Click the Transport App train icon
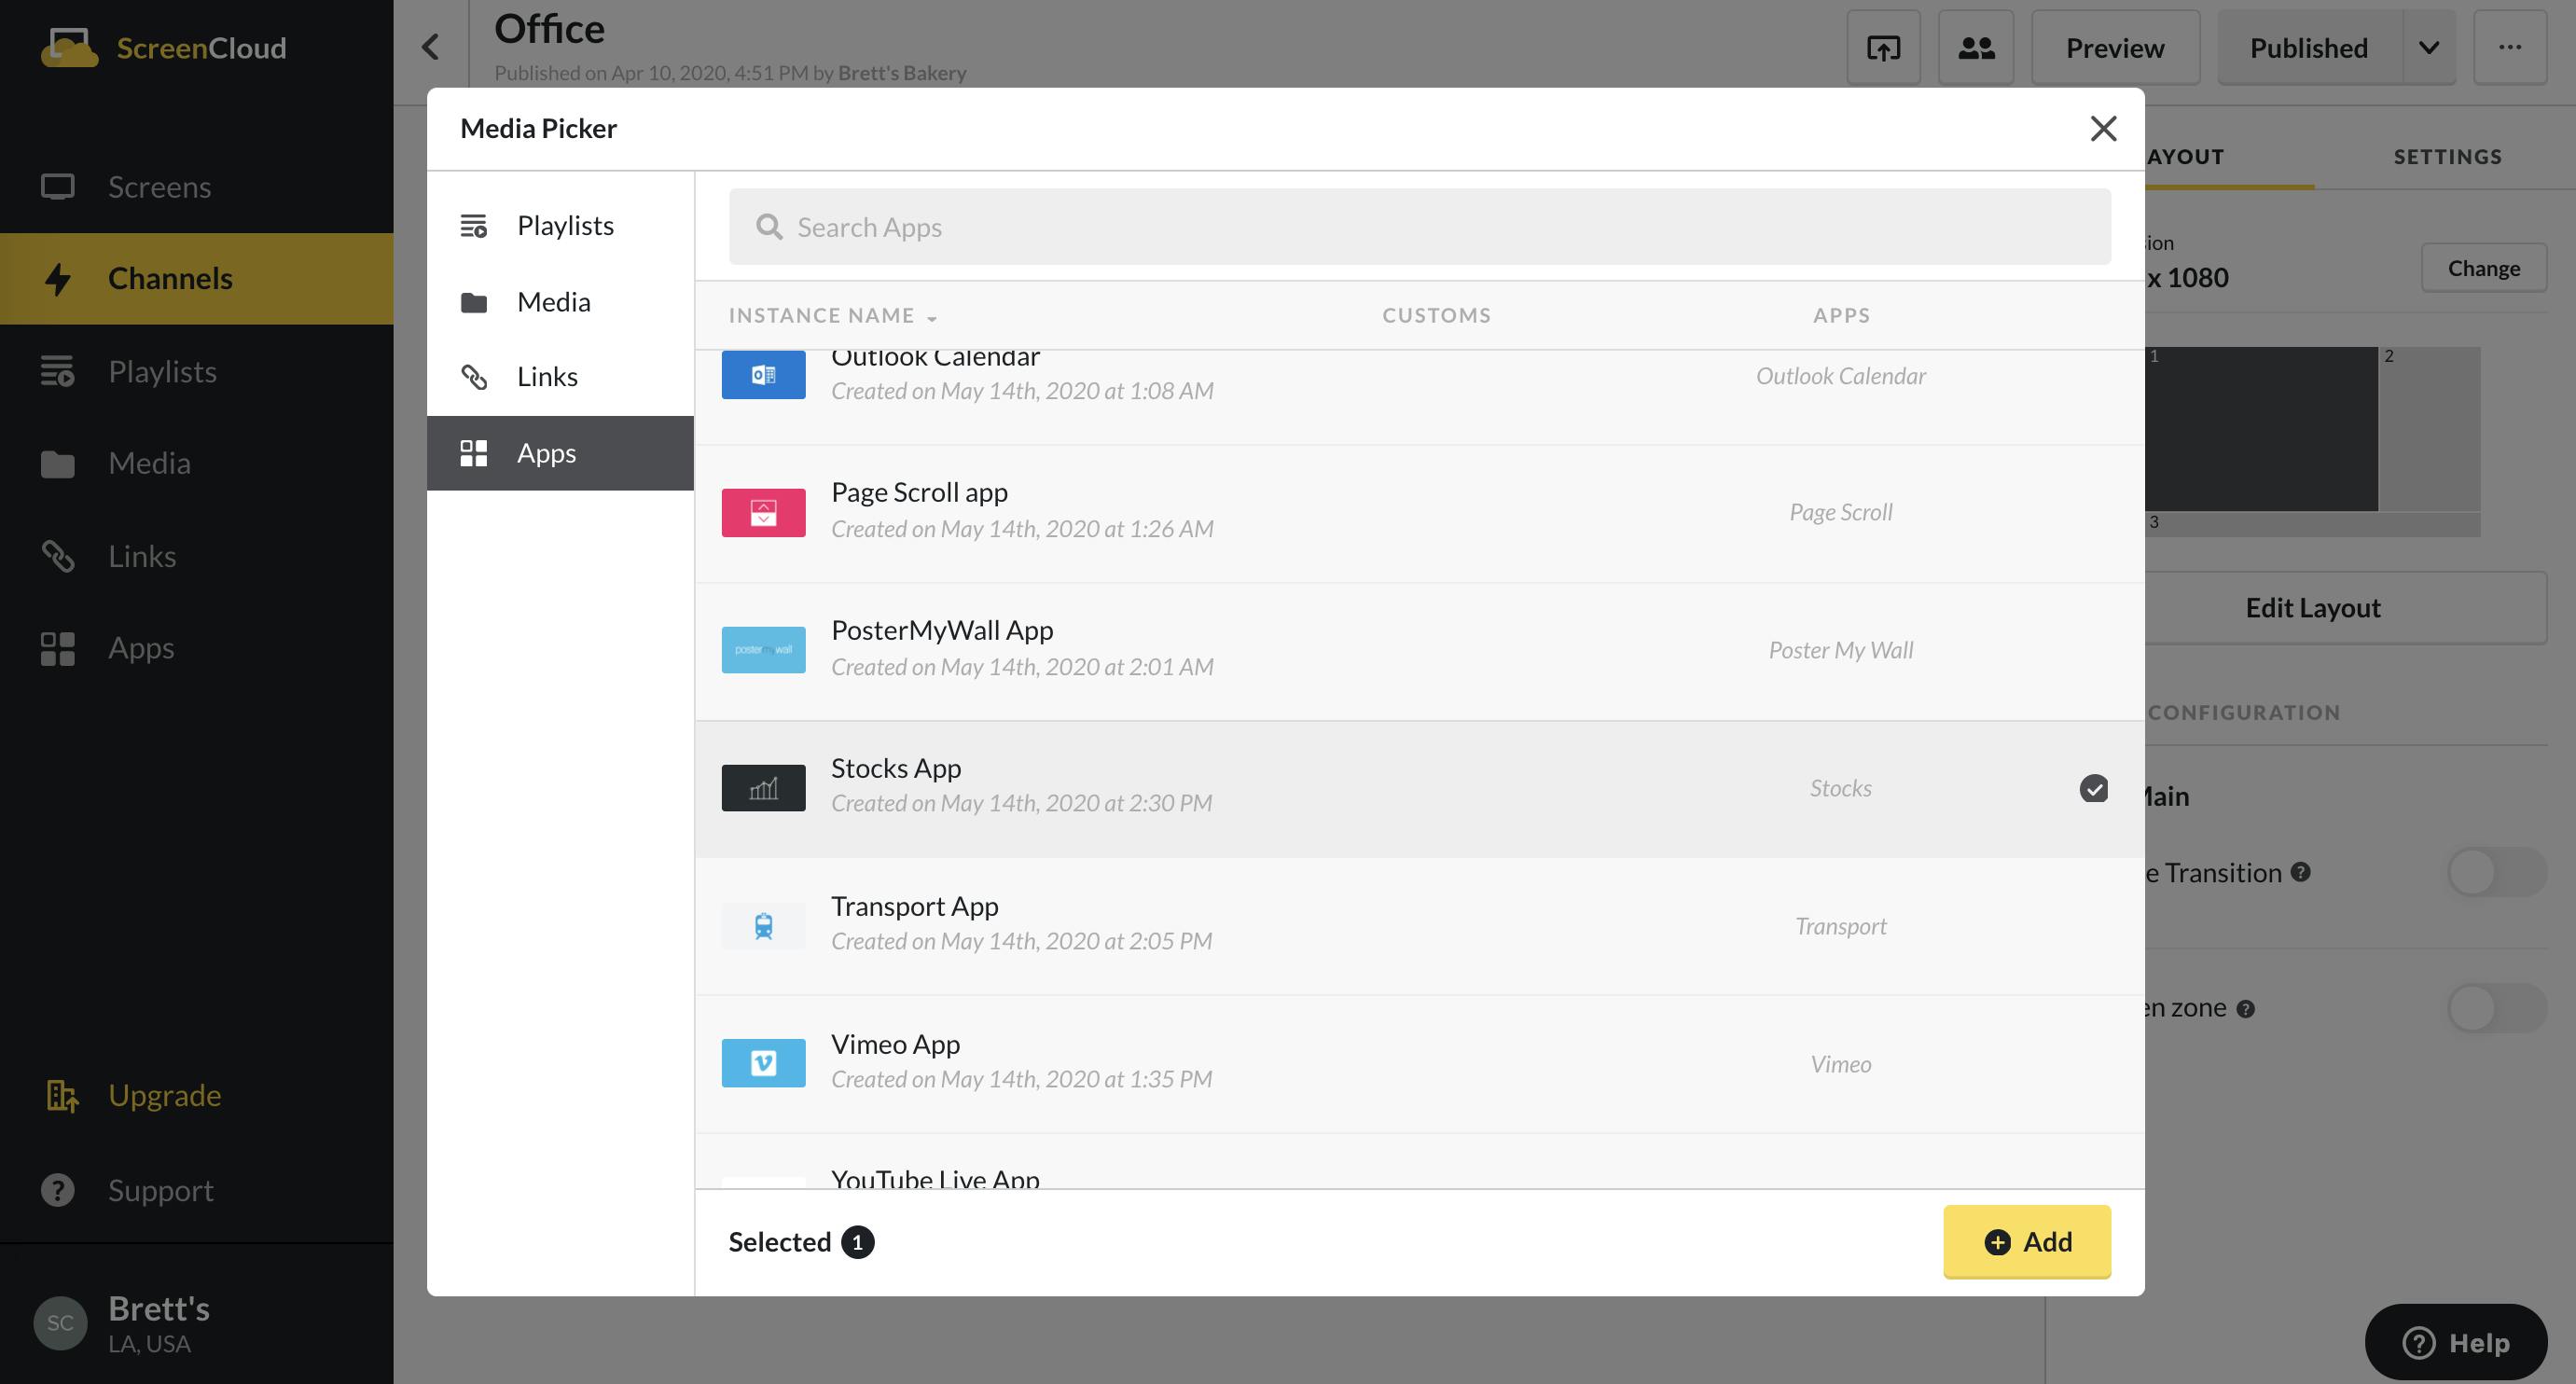Image resolution: width=2576 pixels, height=1384 pixels. pyautogui.click(x=763, y=926)
